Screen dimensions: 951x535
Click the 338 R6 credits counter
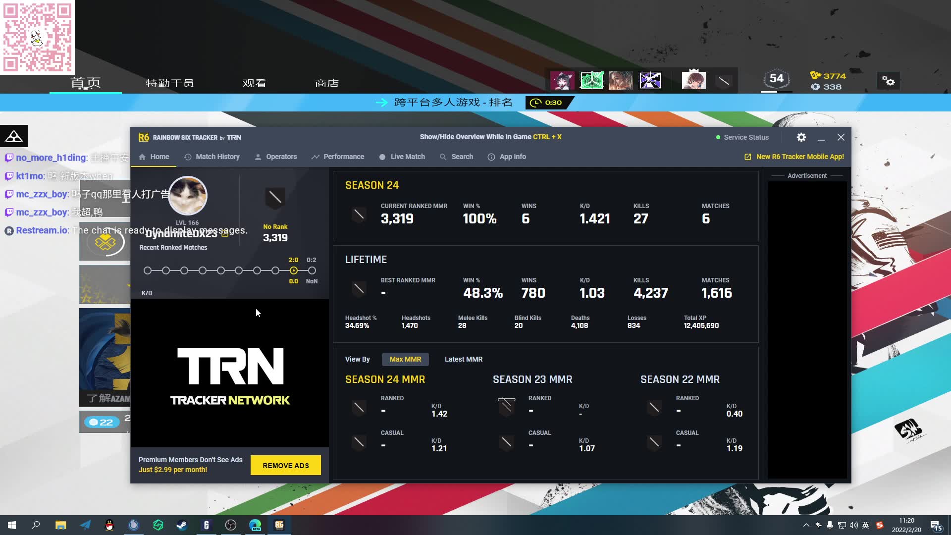tap(827, 87)
